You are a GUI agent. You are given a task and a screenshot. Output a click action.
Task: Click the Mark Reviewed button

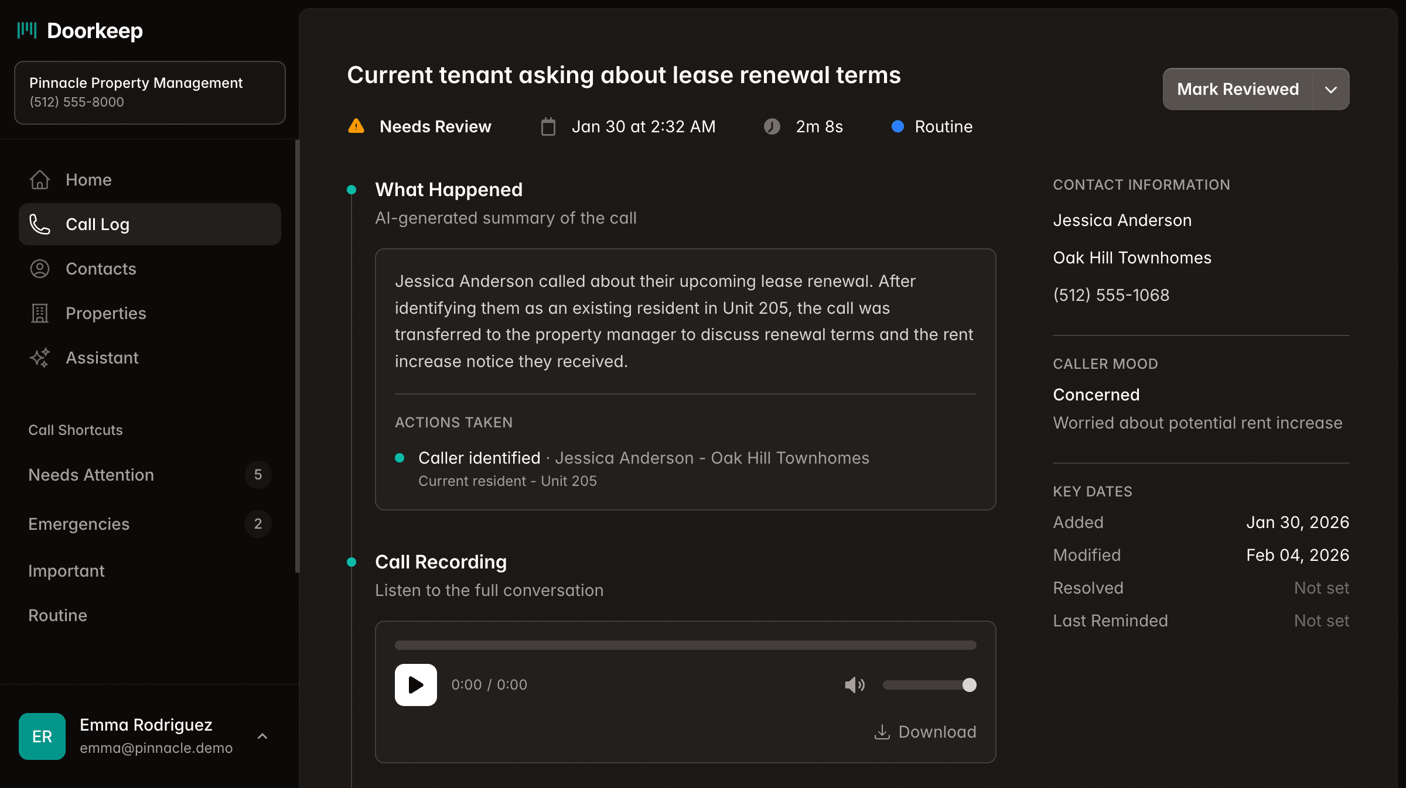pos(1237,89)
